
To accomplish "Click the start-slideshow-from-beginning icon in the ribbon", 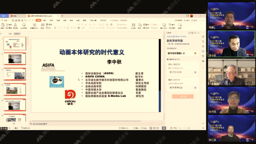I will pos(24,25).
